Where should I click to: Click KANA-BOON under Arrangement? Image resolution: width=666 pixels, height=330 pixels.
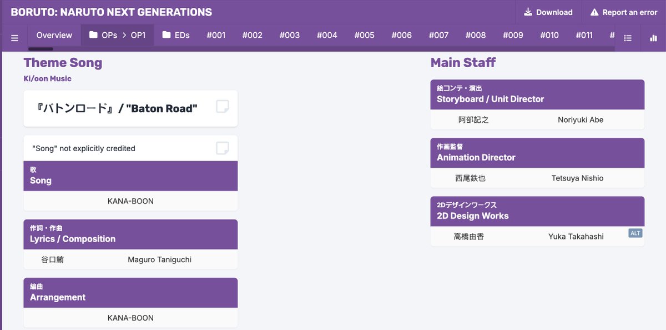(130, 318)
